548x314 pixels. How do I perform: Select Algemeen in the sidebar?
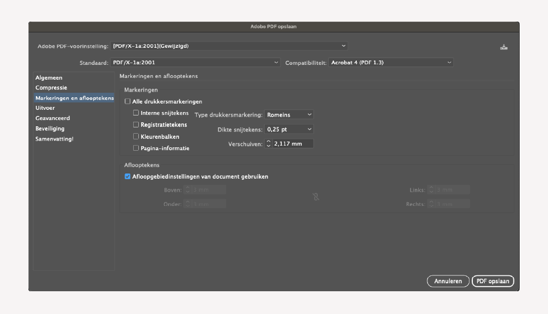coord(49,77)
